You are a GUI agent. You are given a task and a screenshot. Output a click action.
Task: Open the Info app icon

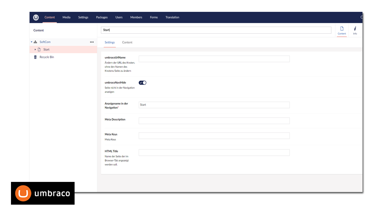point(355,29)
